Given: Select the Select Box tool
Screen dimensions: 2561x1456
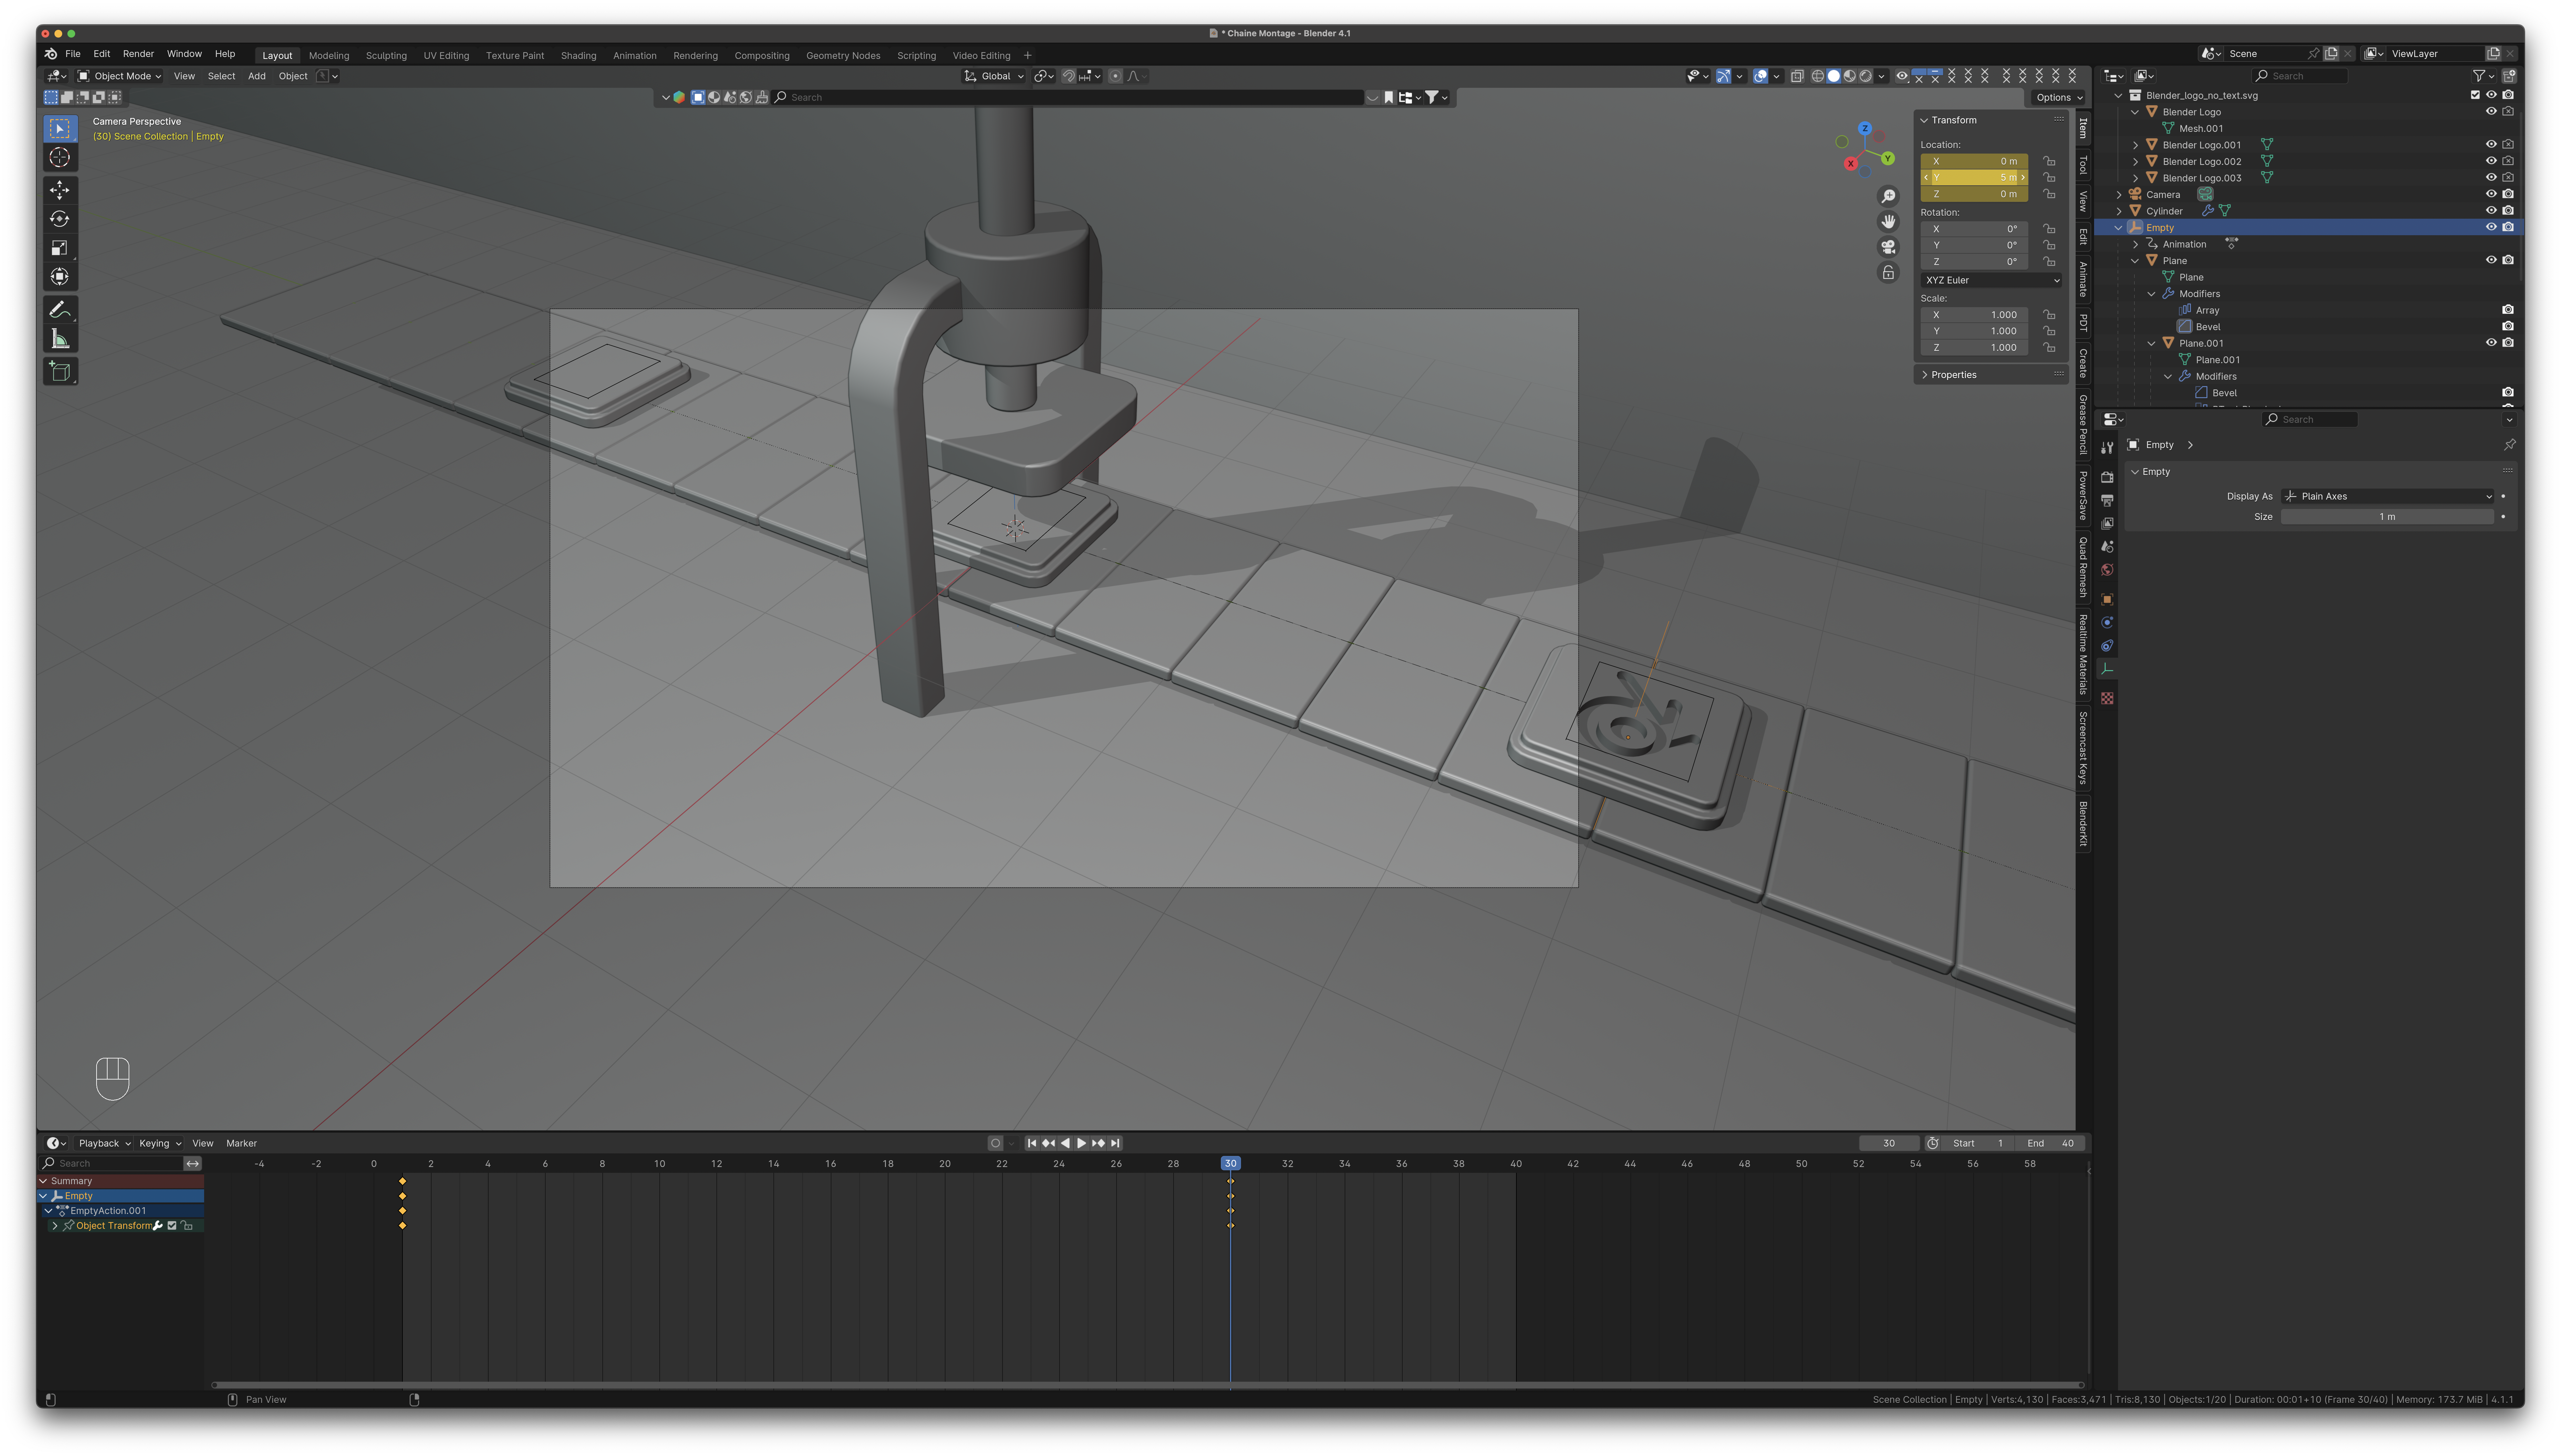Looking at the screenshot, I should [60, 129].
